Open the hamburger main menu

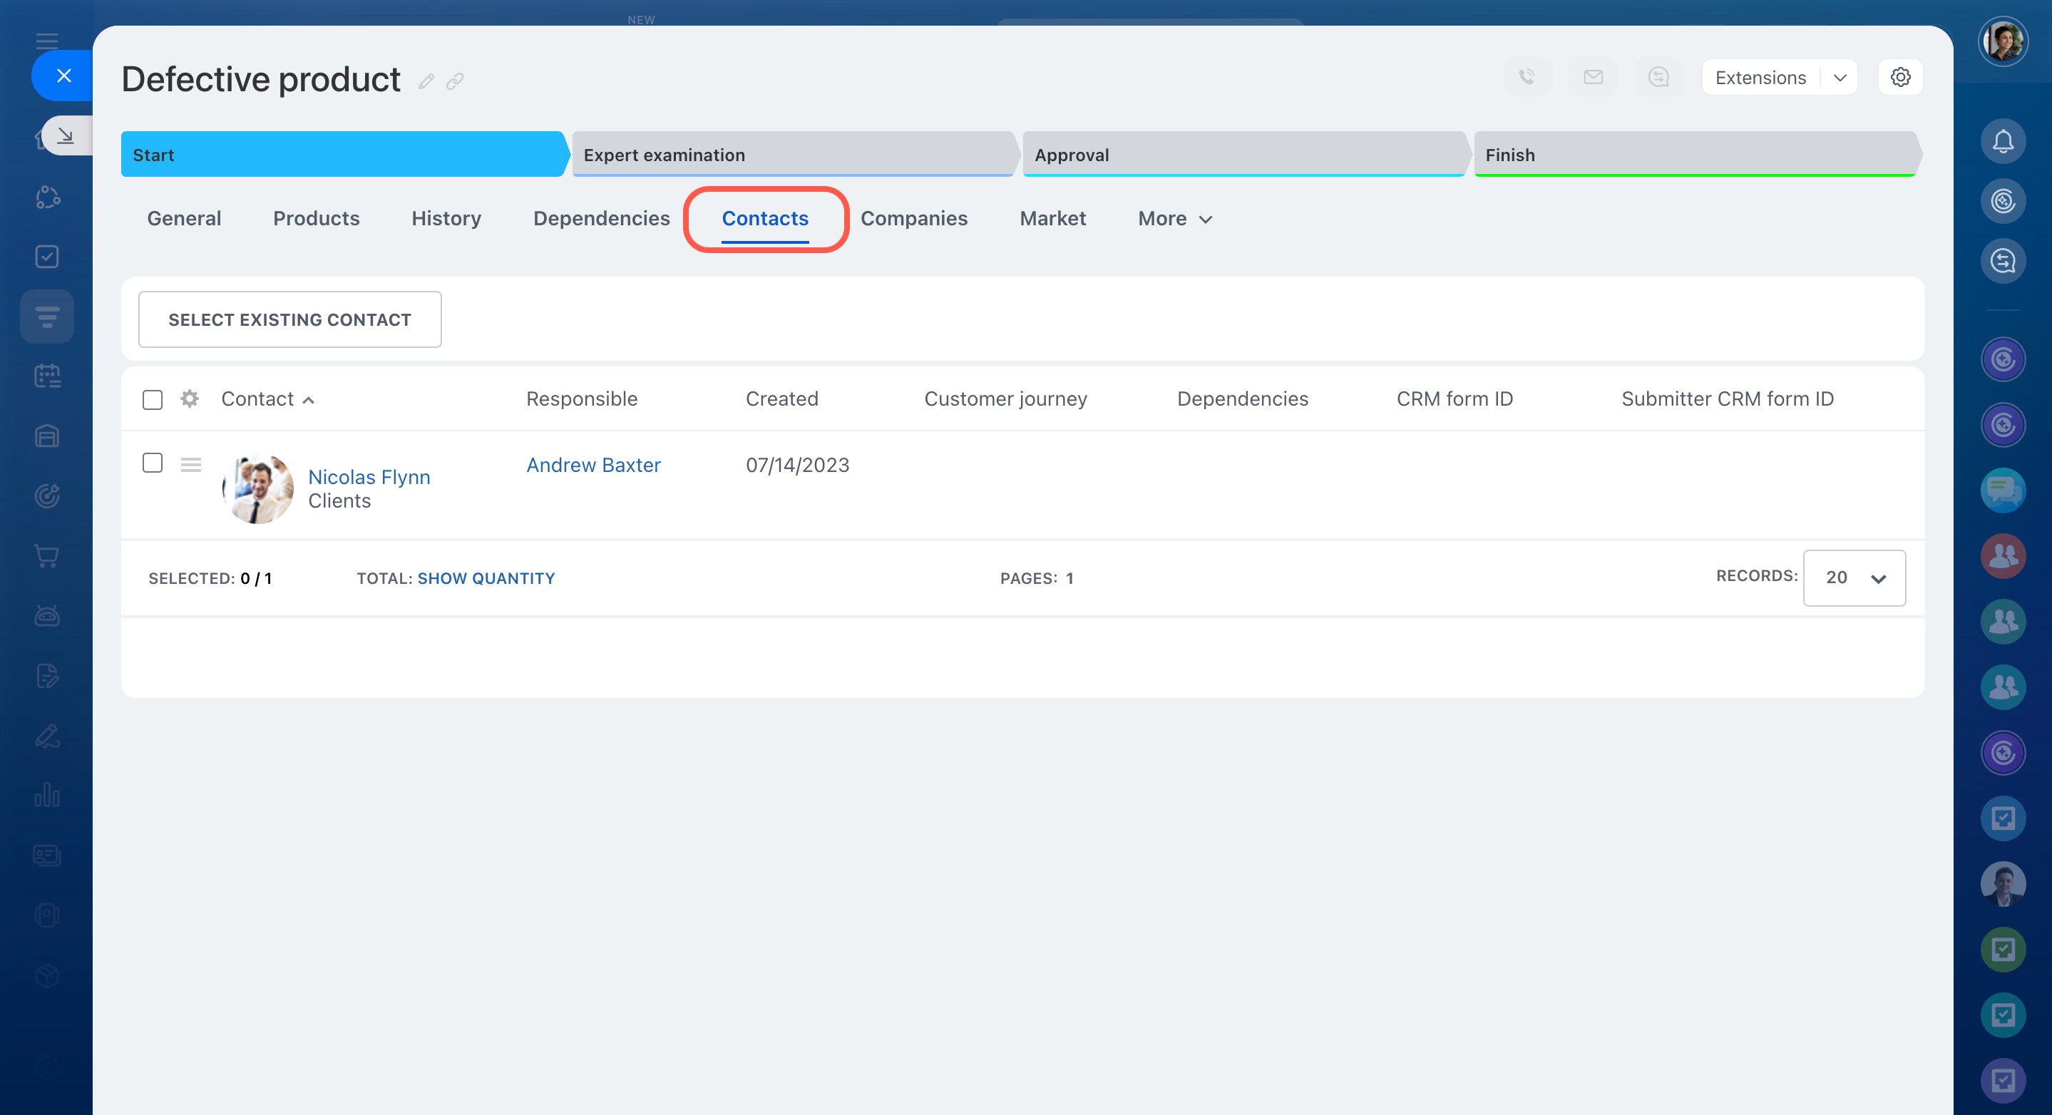coord(47,41)
